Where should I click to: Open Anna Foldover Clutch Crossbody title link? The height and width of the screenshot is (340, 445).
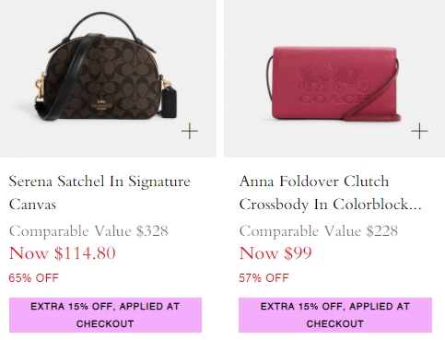click(x=331, y=193)
